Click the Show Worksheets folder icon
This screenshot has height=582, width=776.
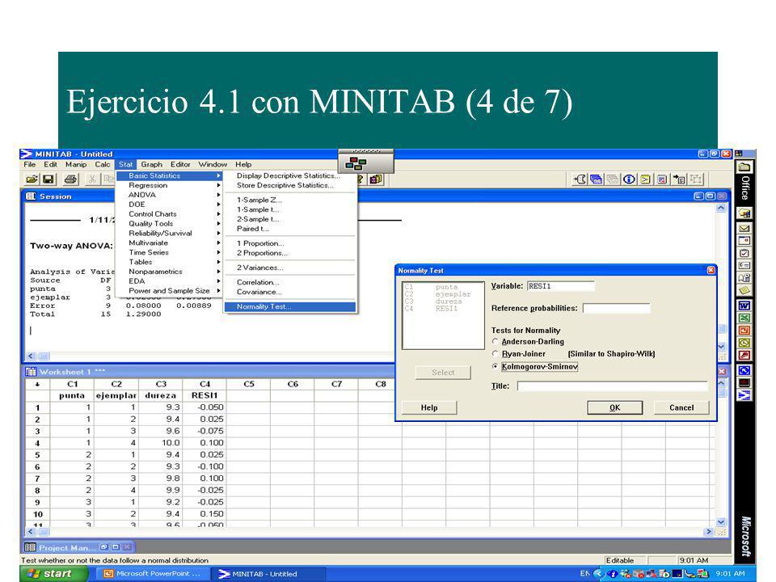(x=597, y=179)
